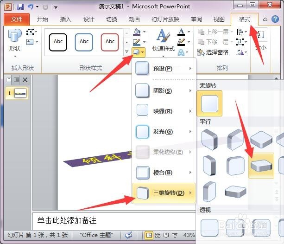Screen dimensions: 284x244
Task: Open the 视图 tab
Action: 219,19
